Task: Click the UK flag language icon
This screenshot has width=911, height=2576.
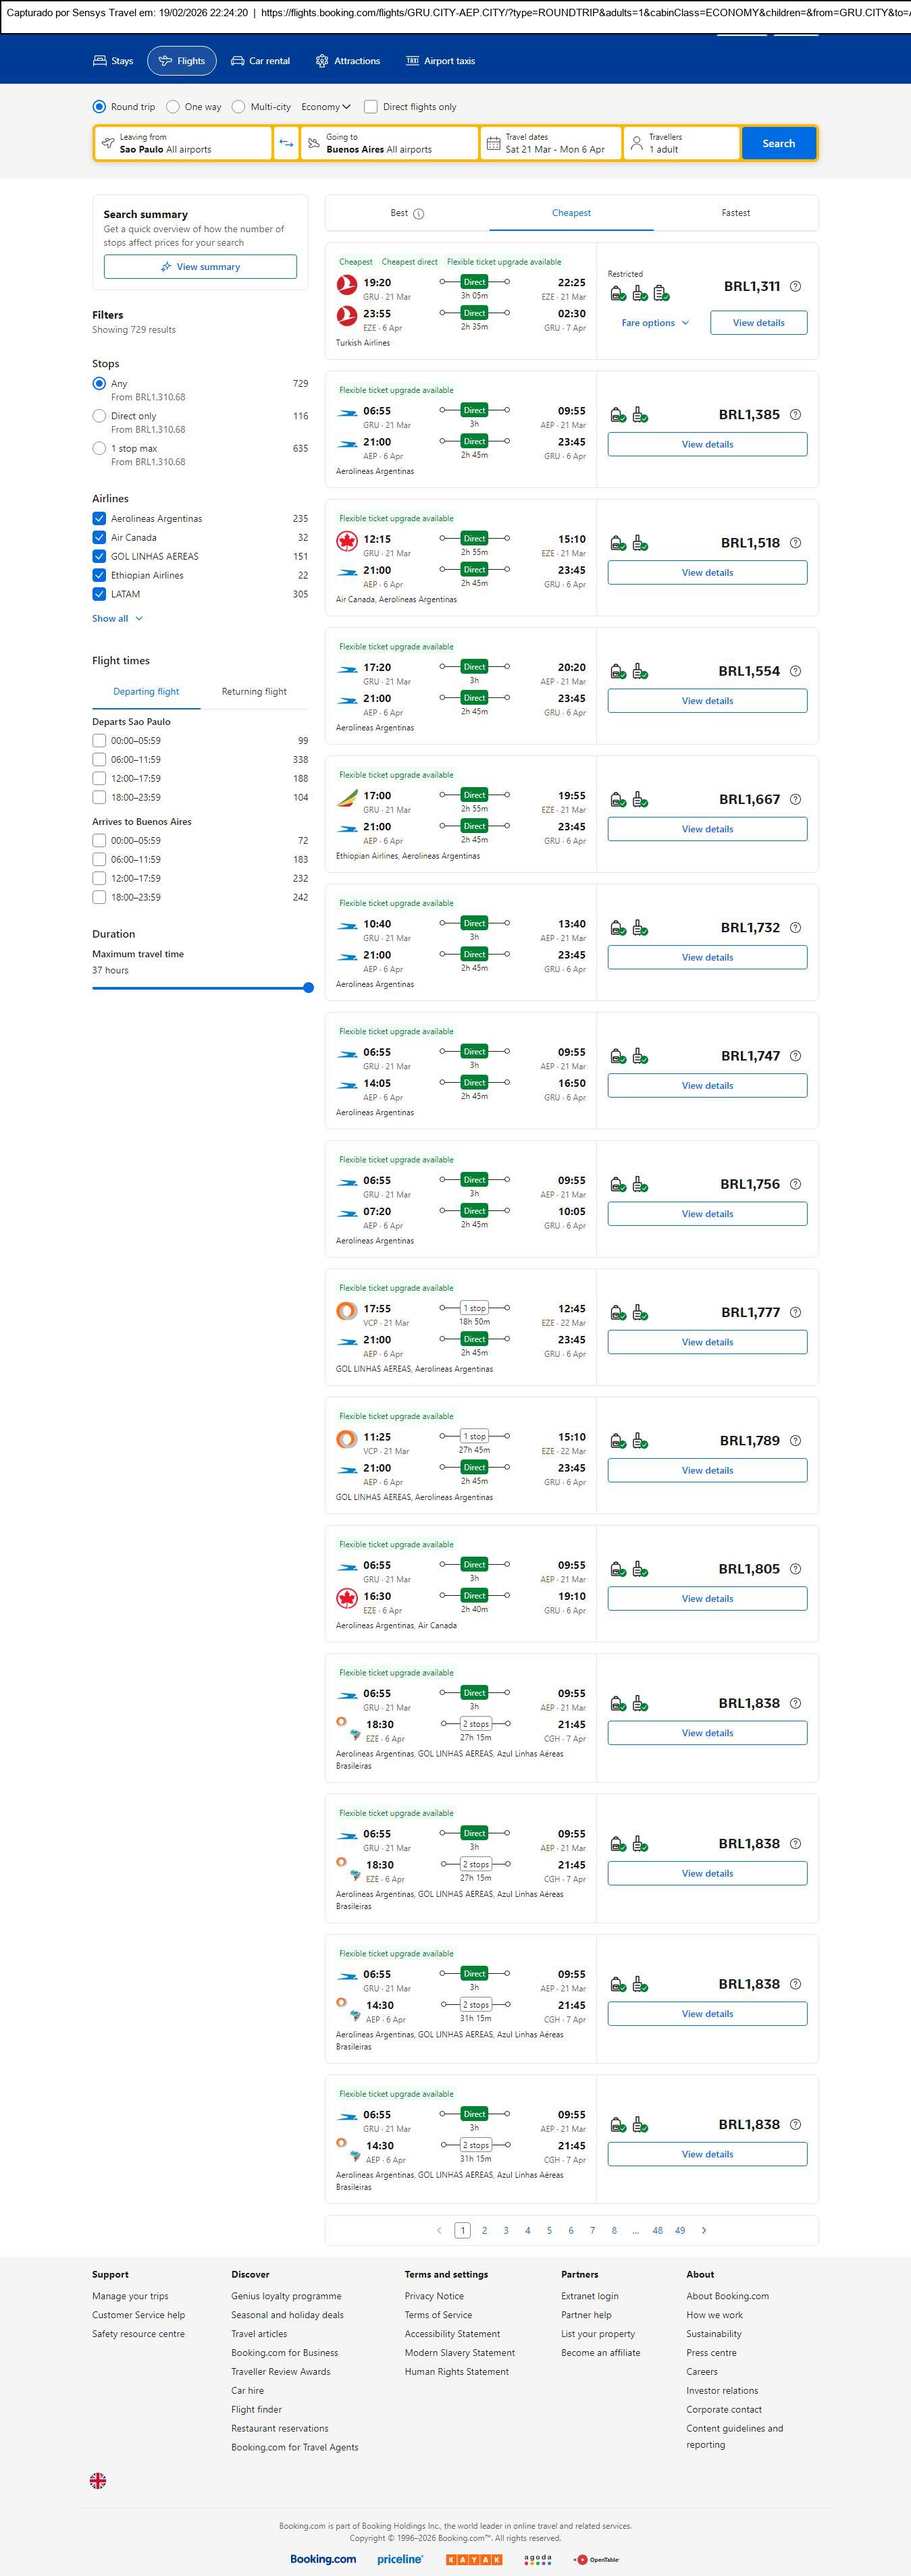Action: coord(98,2480)
